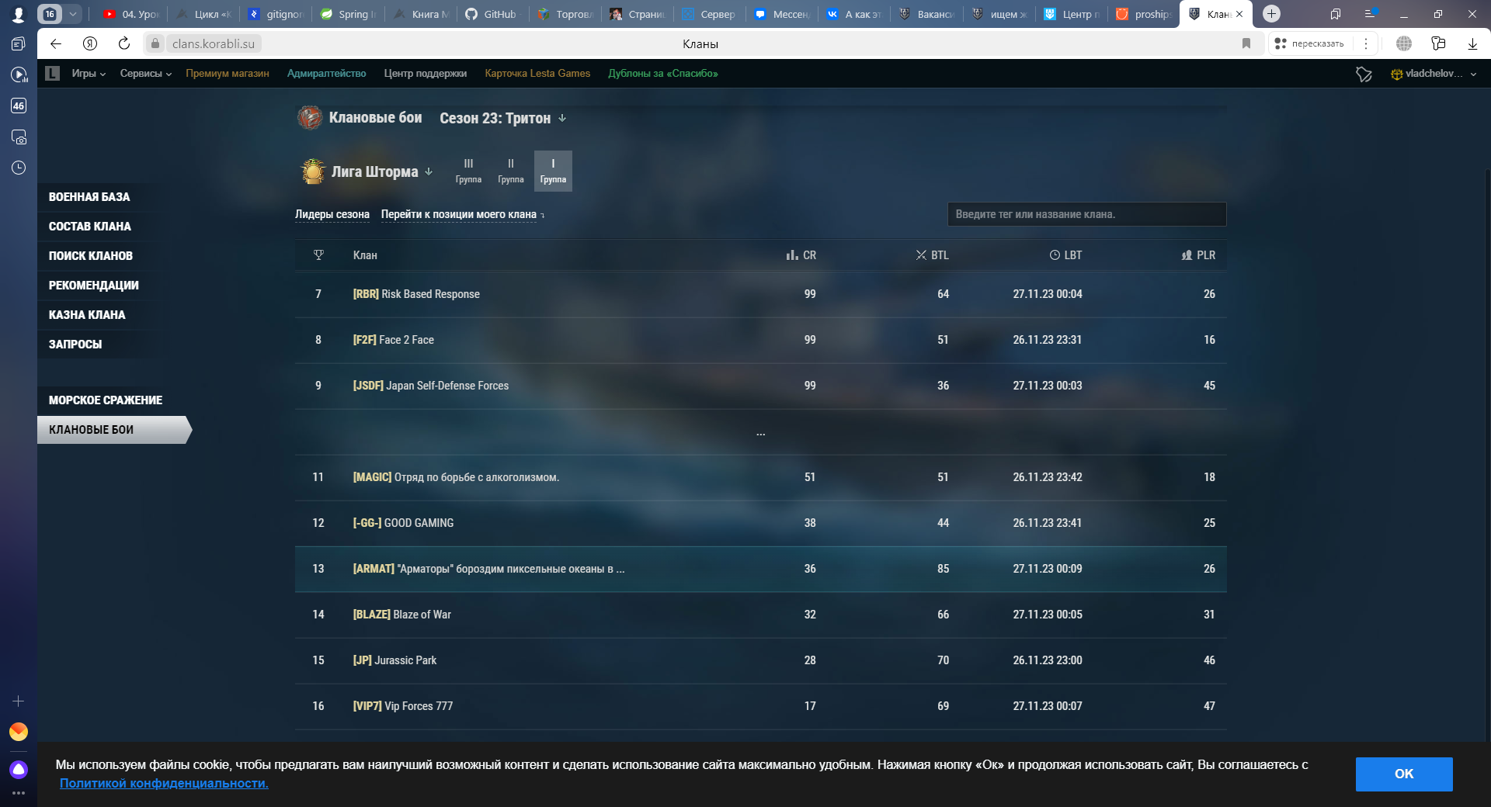This screenshot has width=1491, height=807.
Task: Open Состав клана sidebar section
Action: pyautogui.click(x=90, y=227)
